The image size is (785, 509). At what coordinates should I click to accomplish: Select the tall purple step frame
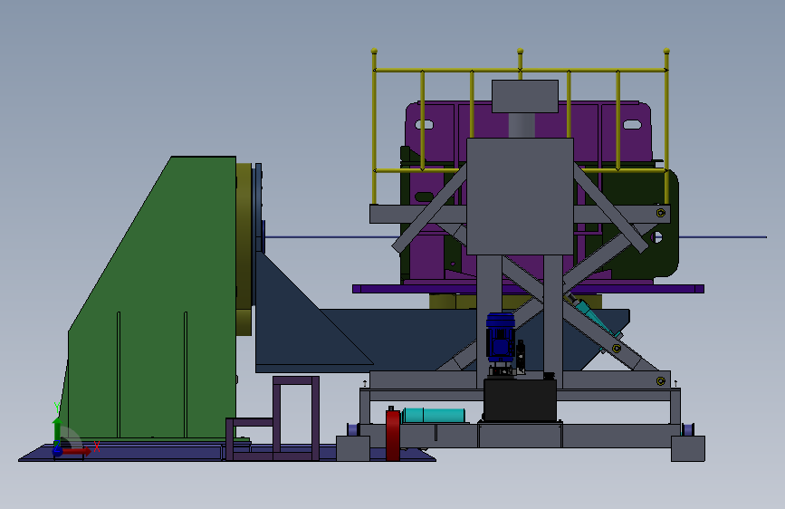296,418
